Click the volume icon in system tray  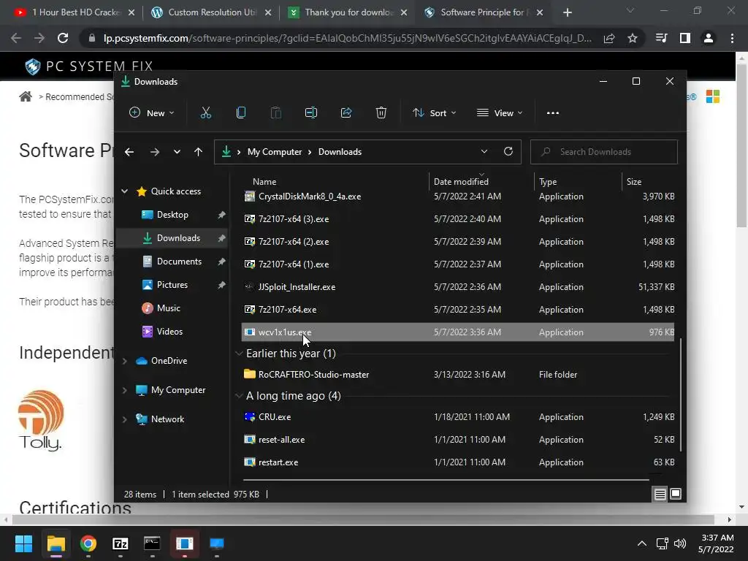click(x=680, y=543)
